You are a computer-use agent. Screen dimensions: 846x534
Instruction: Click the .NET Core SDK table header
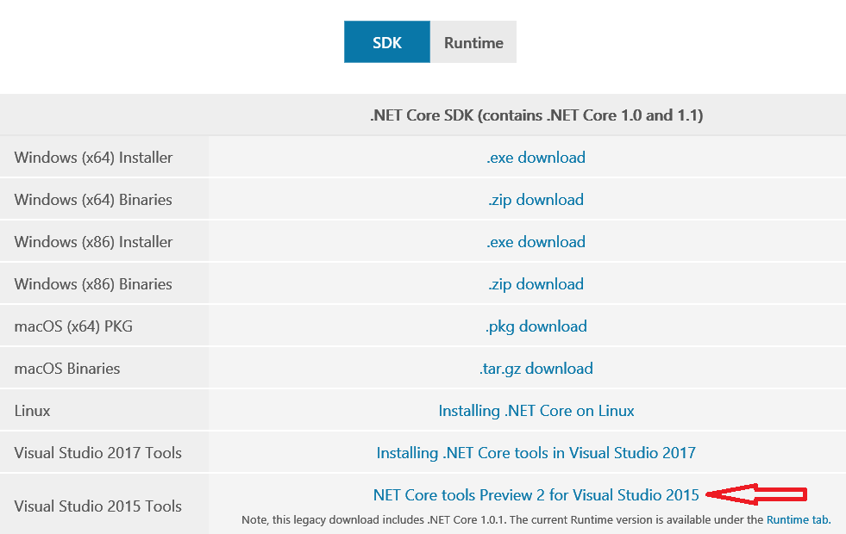(536, 115)
